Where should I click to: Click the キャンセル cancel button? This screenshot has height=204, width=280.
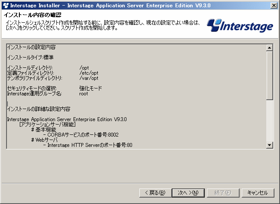click(258, 193)
